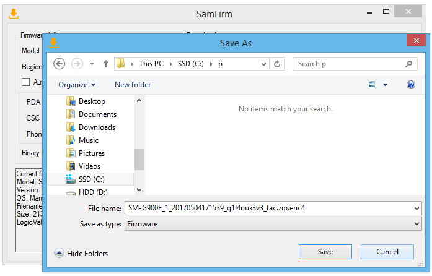
Task: Collapse the pane with Hide Folders
Action: (x=81, y=253)
